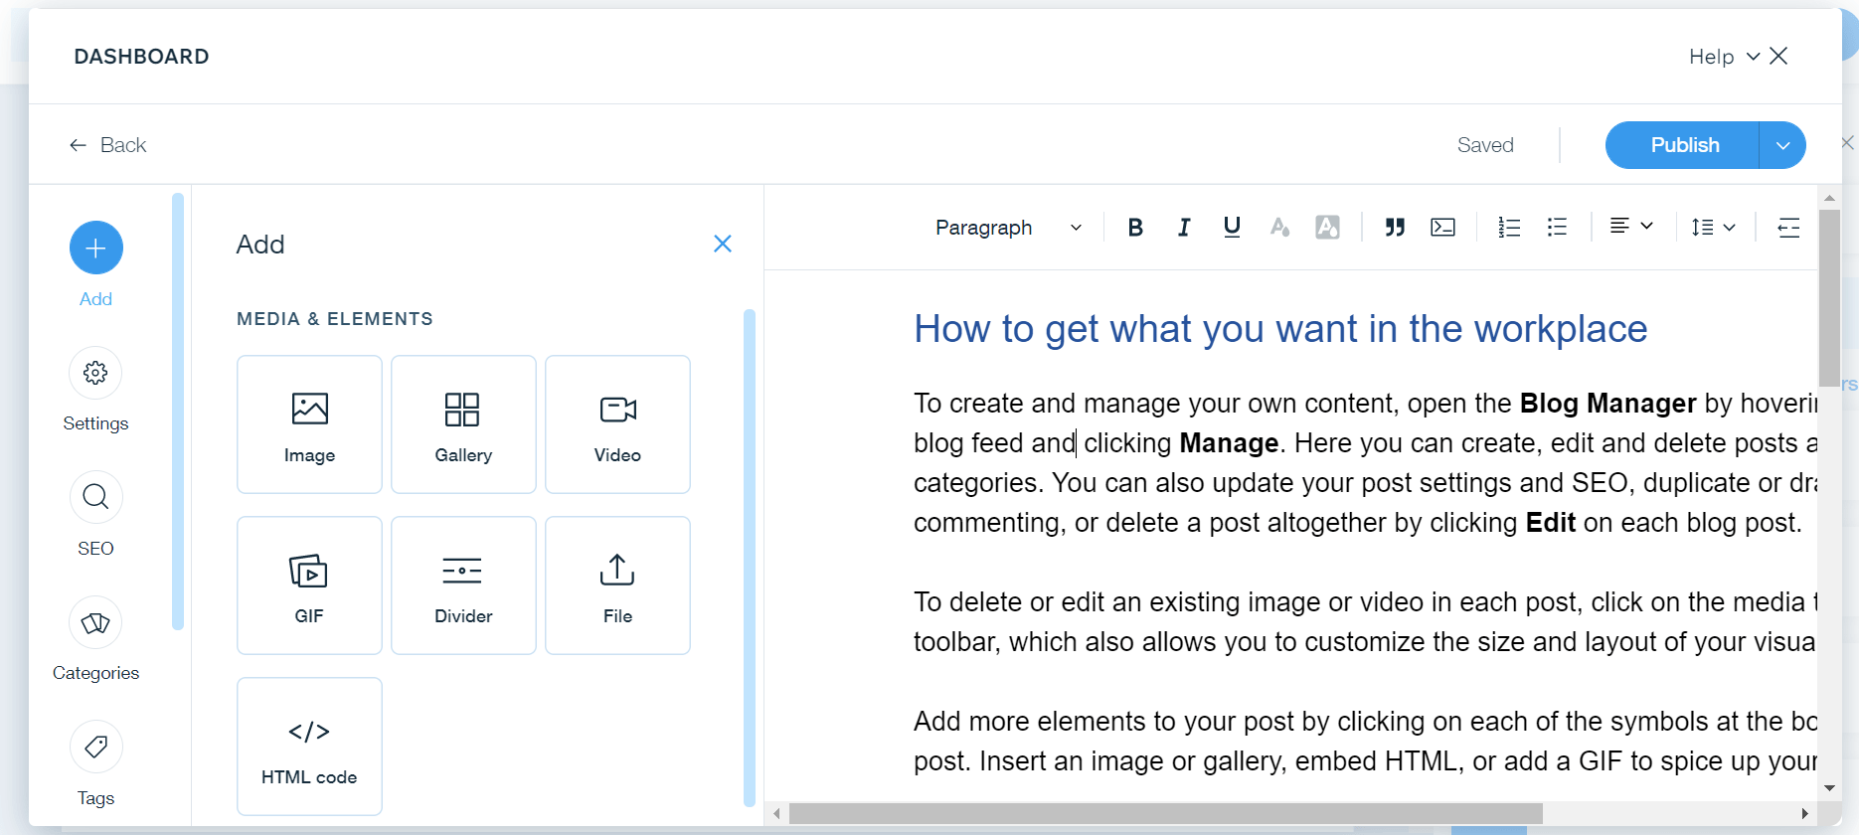Close the Dashboard window

(x=1778, y=56)
